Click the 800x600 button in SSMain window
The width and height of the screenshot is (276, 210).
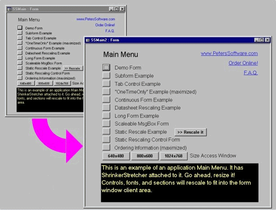(x=44, y=84)
